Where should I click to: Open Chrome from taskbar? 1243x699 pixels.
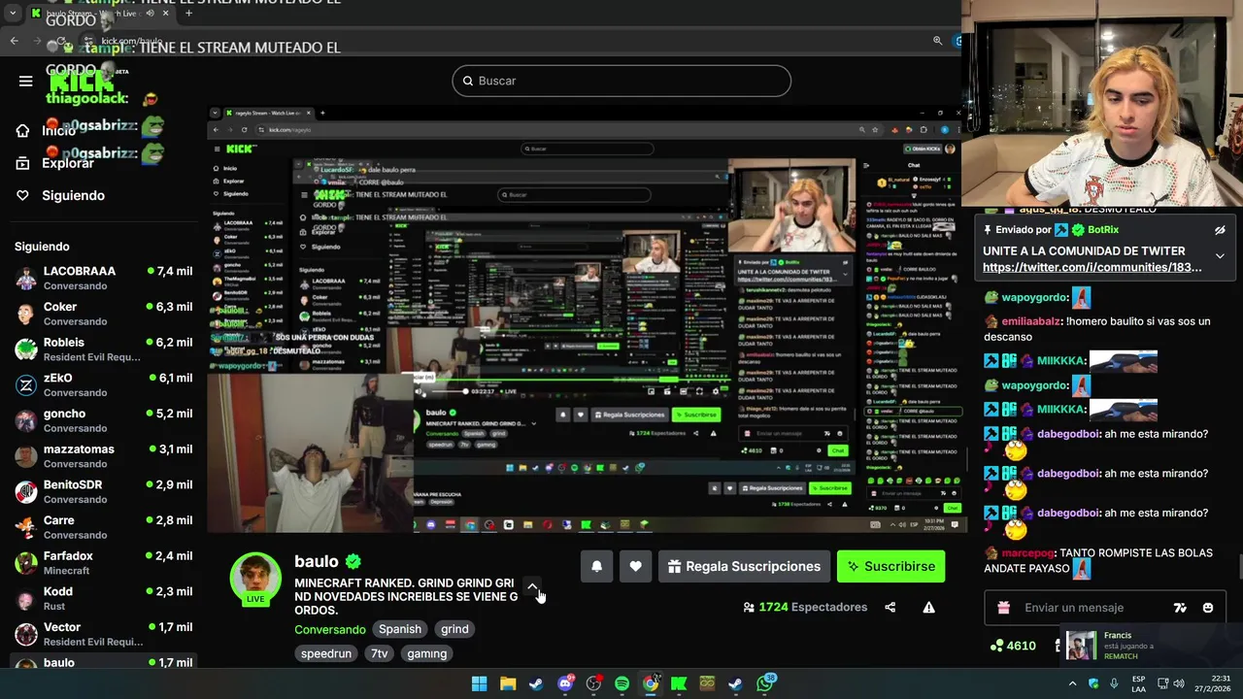(x=650, y=683)
